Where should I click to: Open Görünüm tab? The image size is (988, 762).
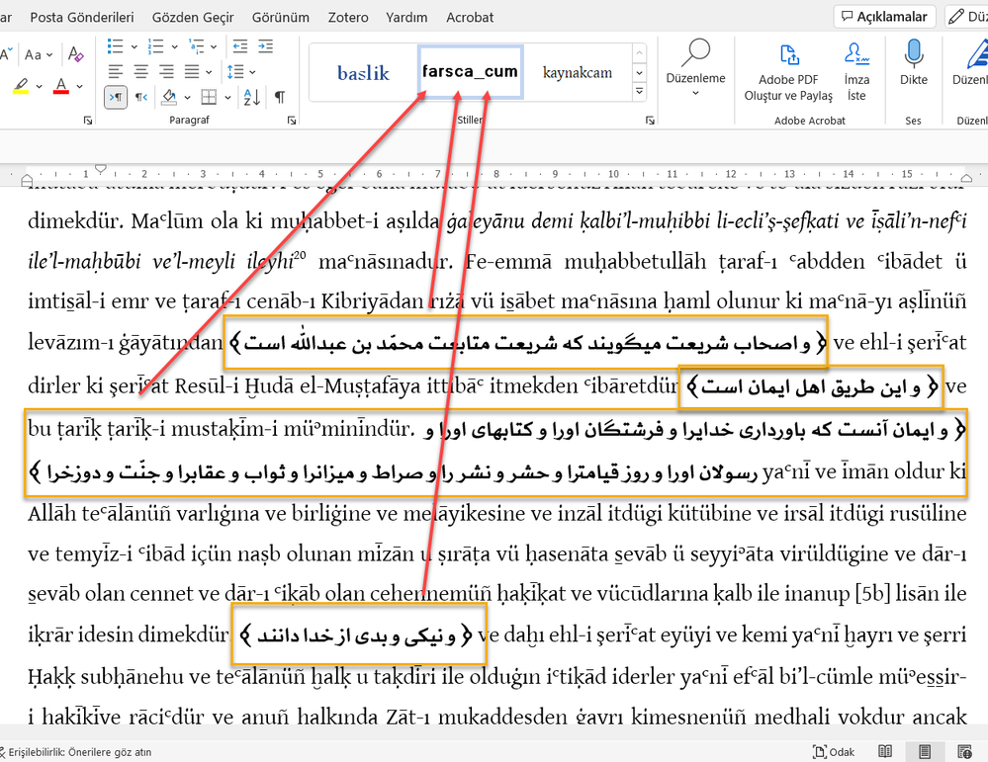click(281, 18)
